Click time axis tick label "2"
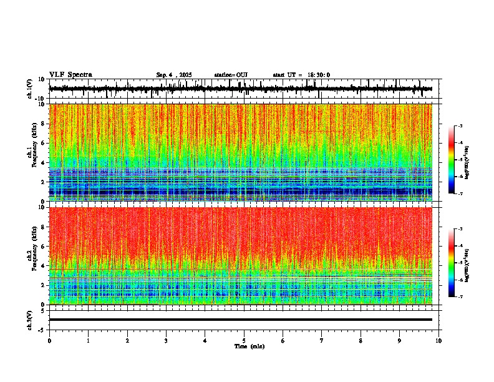The width and height of the screenshot is (494, 382). coord(127,341)
